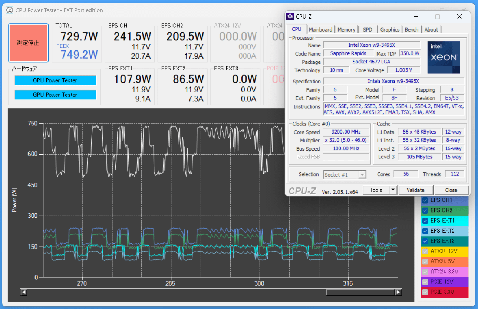
Task: Toggle the PCIE 12V graph checkbox
Action: 425,282
